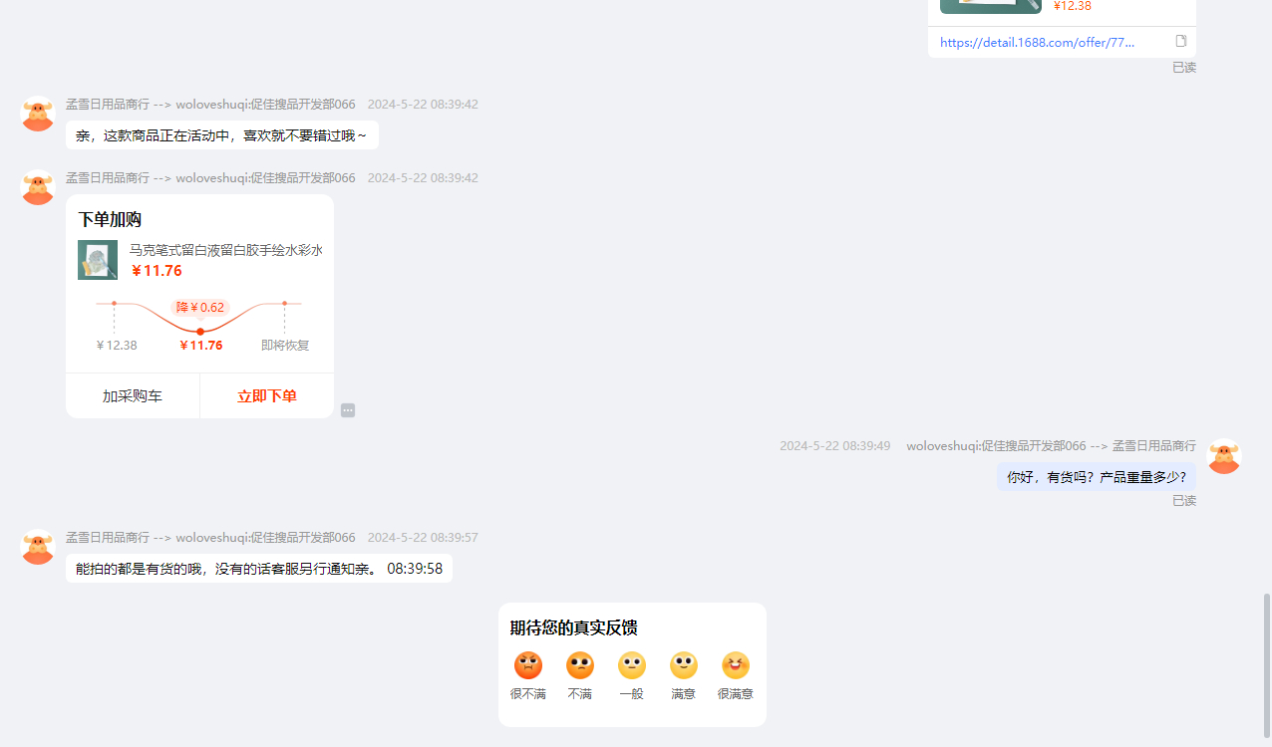Open product title 马克笔式留白液留白胶手绘水彩水
The height and width of the screenshot is (747, 1272).
pos(226,250)
